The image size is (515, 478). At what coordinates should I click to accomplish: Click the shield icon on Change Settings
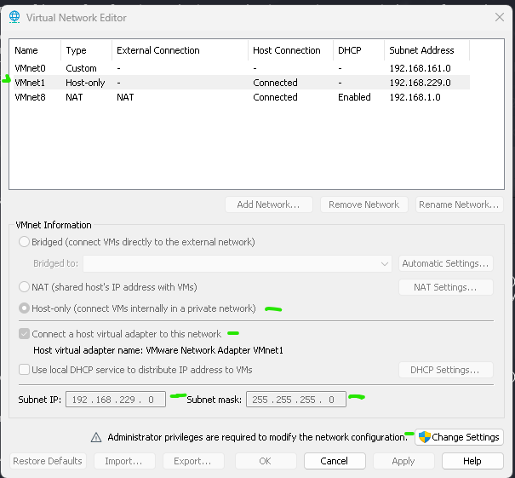pos(425,437)
